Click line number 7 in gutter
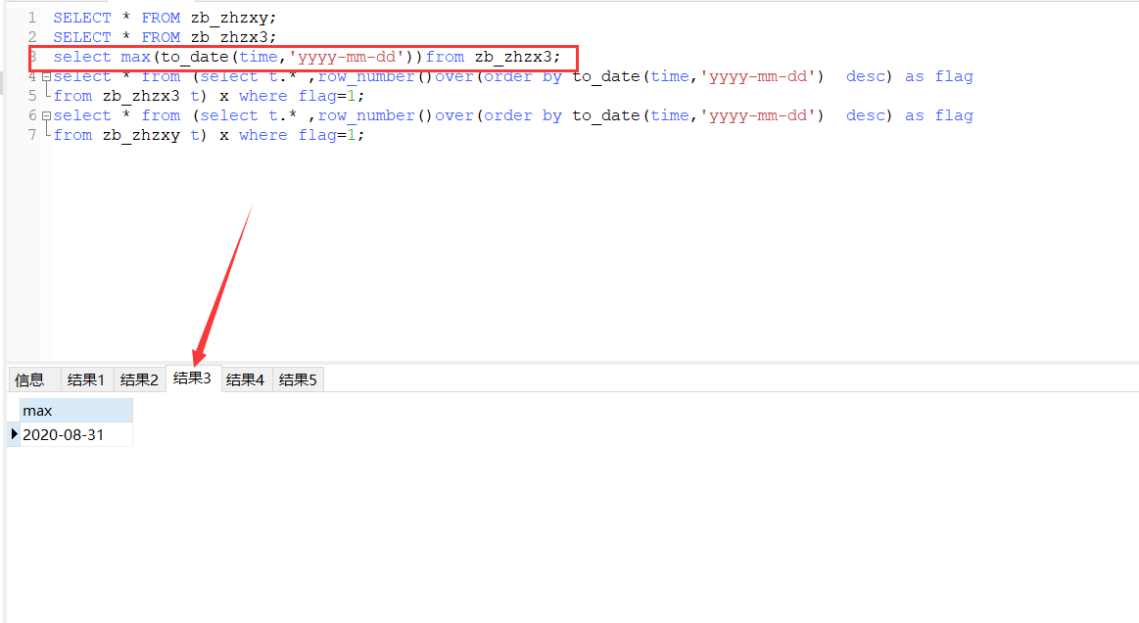 (32, 135)
